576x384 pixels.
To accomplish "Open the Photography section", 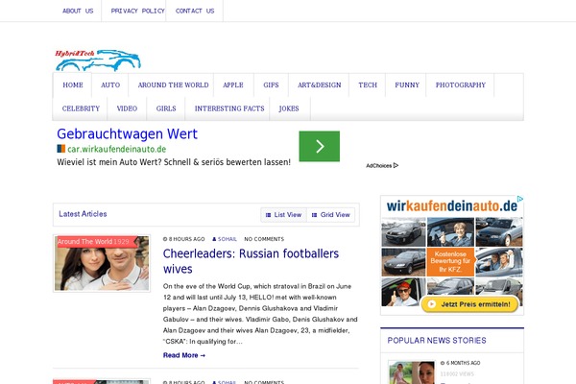I will (x=461, y=84).
